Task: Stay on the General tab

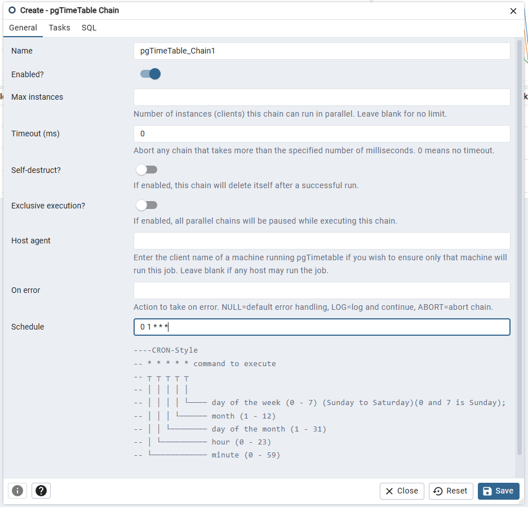Action: 23,28
